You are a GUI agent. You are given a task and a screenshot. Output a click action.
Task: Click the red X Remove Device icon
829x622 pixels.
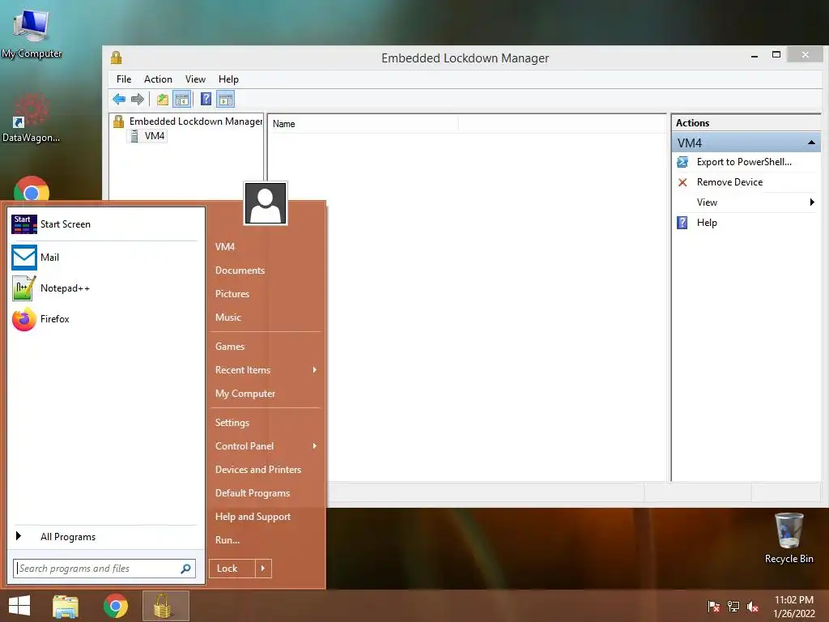pyautogui.click(x=682, y=182)
